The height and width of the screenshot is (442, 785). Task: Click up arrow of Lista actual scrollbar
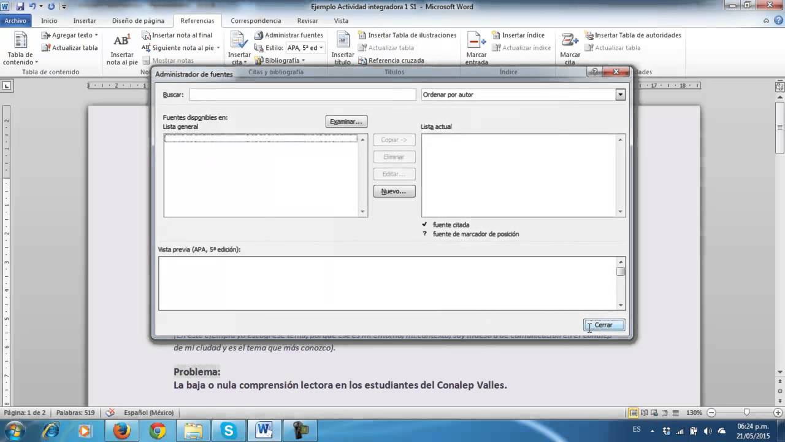pyautogui.click(x=621, y=140)
